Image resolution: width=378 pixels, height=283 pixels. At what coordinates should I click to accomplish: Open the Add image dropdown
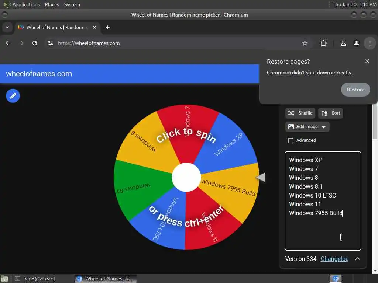click(x=307, y=127)
